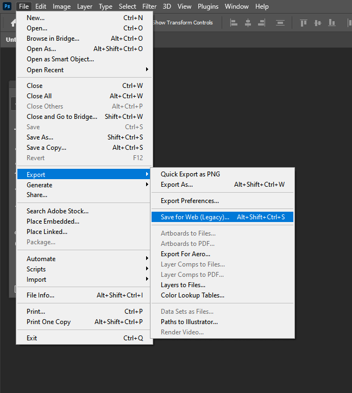Open the View menu

[184, 7]
